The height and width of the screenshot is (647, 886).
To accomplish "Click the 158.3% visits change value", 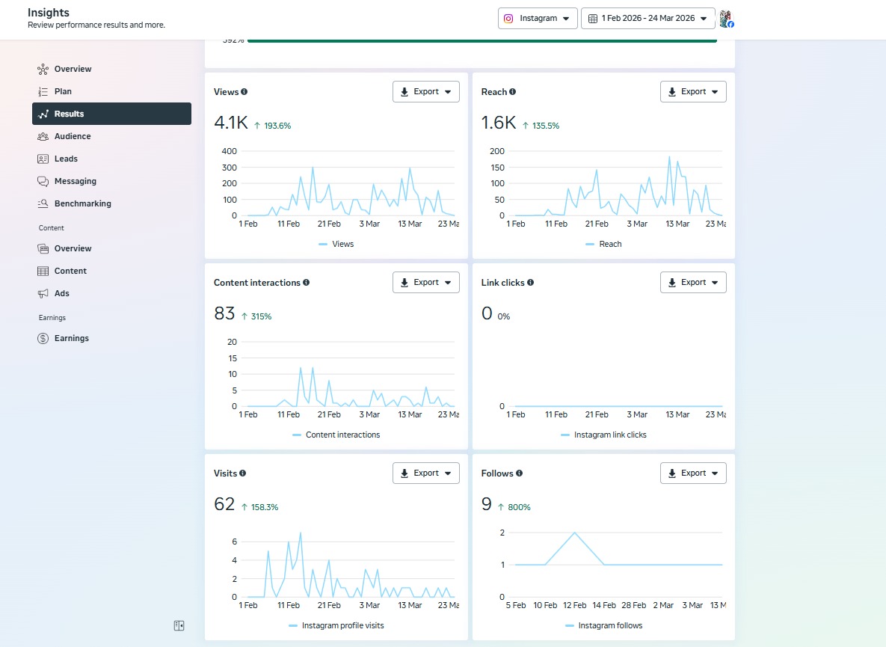I will (x=265, y=507).
